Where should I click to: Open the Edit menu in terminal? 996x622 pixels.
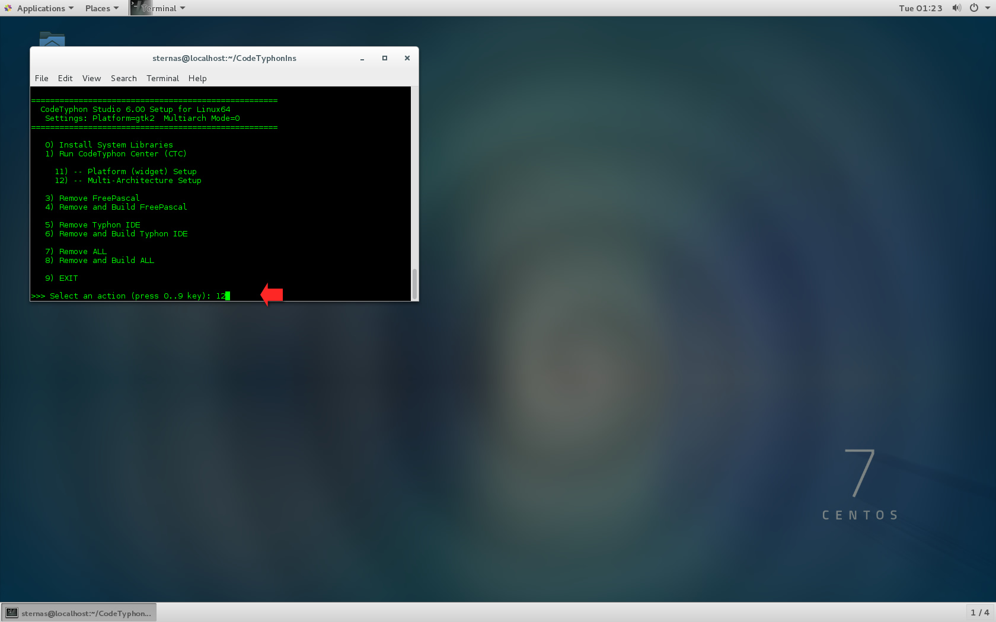coord(65,78)
